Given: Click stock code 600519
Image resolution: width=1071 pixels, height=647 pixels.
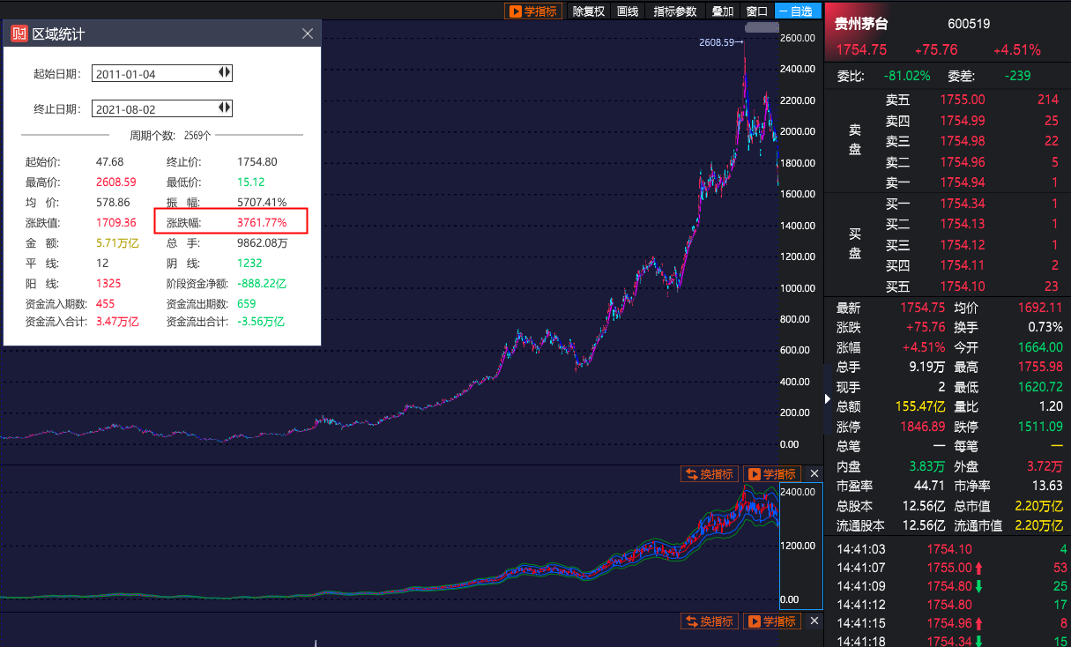Looking at the screenshot, I should [969, 24].
